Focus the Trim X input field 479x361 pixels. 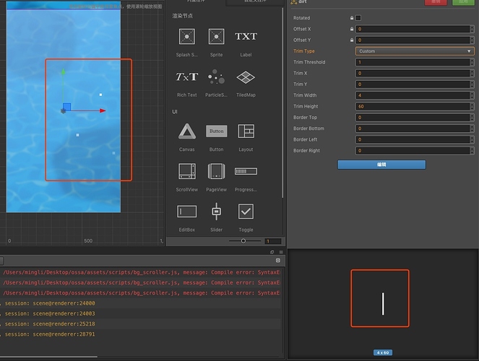(413, 73)
